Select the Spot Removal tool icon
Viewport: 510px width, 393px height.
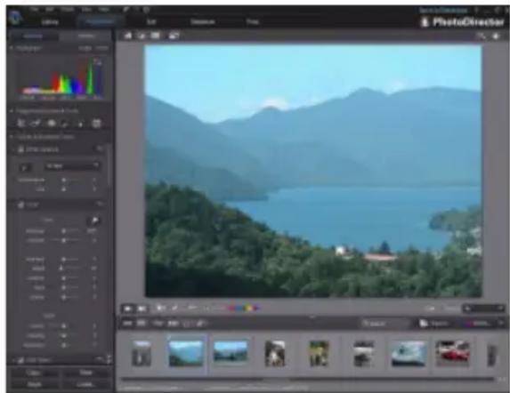coord(36,123)
